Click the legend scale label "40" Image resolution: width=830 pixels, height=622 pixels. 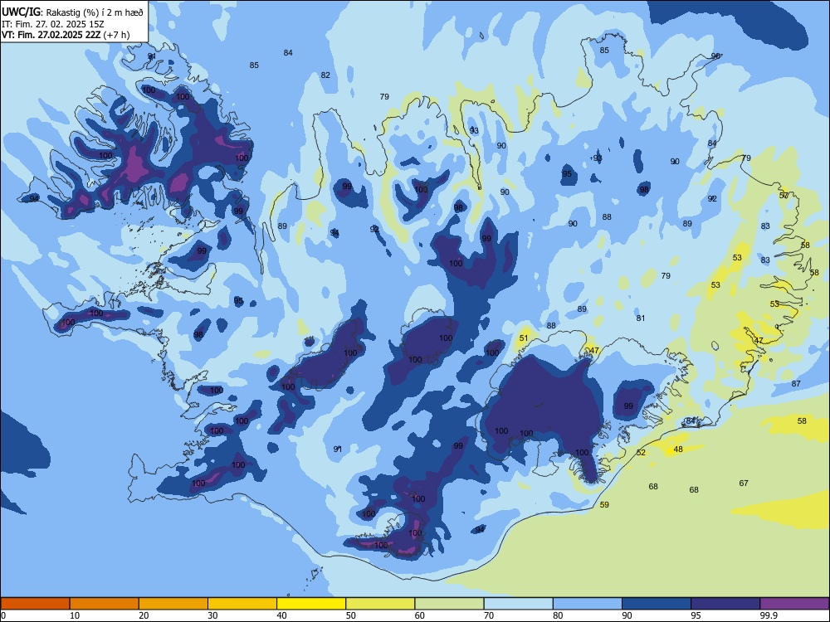tap(281, 615)
